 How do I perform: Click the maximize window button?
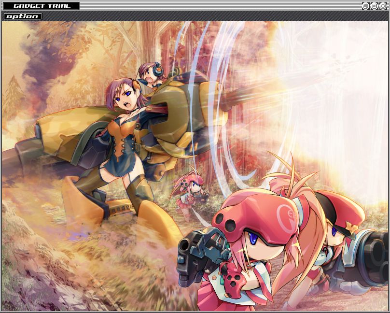[374, 6]
